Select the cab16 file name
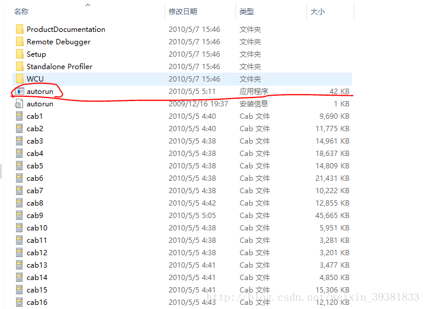 pos(37,303)
